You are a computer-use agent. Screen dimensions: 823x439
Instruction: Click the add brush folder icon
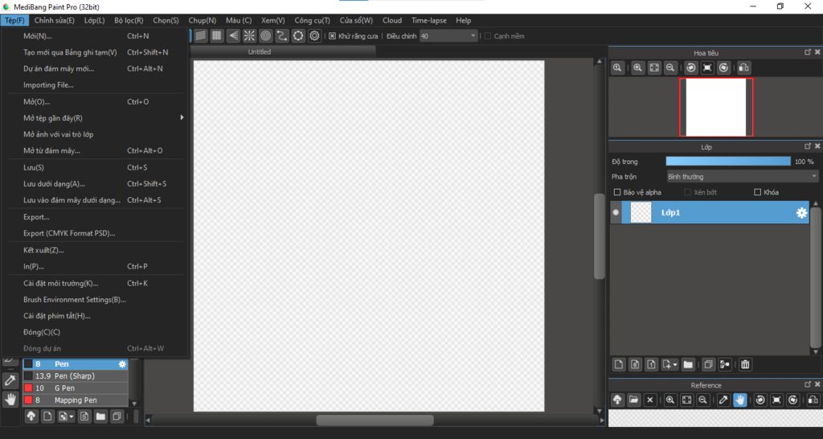point(100,416)
